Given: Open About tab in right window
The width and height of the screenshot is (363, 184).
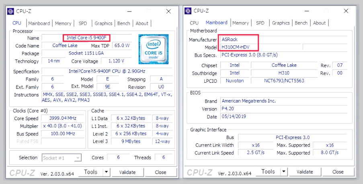Looking at the screenshot, I should coord(319,22).
